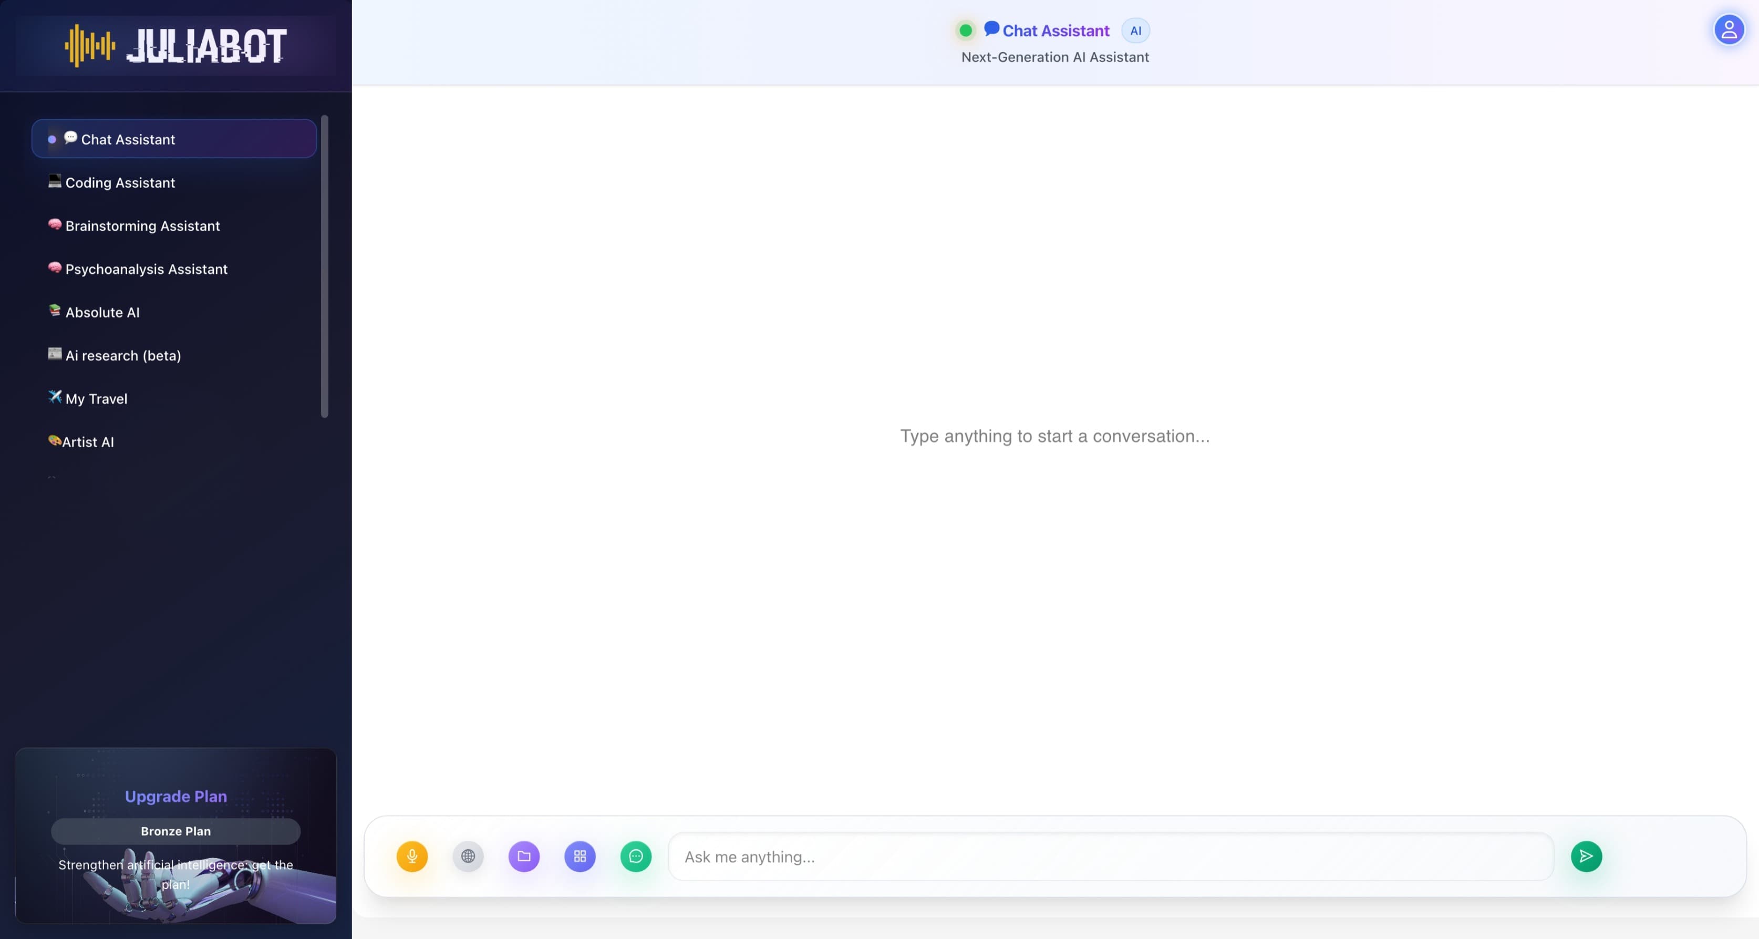1759x939 pixels.
Task: Click the AI badge next to Chat Assistant
Action: click(x=1135, y=30)
